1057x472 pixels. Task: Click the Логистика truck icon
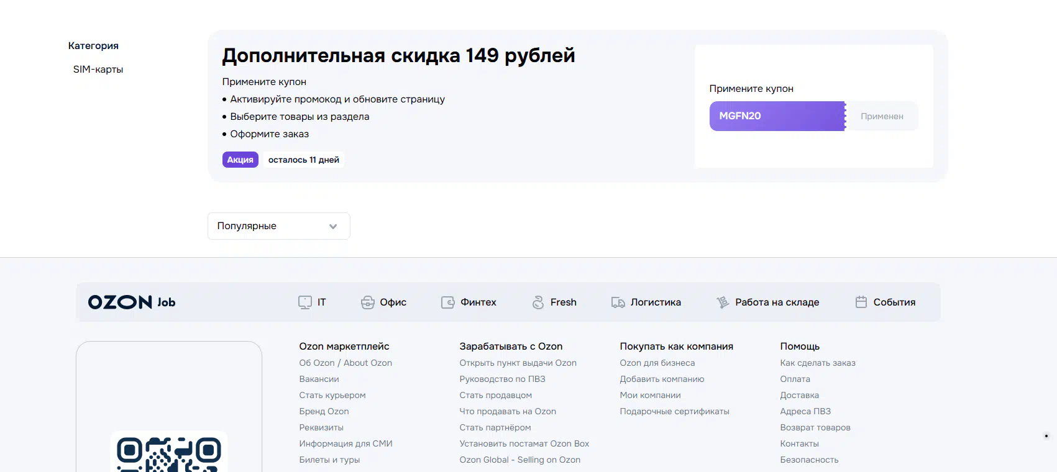[x=618, y=302]
